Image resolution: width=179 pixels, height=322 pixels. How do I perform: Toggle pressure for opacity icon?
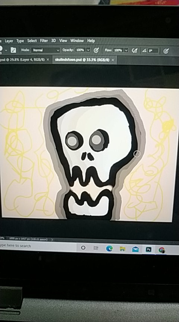point(96,50)
